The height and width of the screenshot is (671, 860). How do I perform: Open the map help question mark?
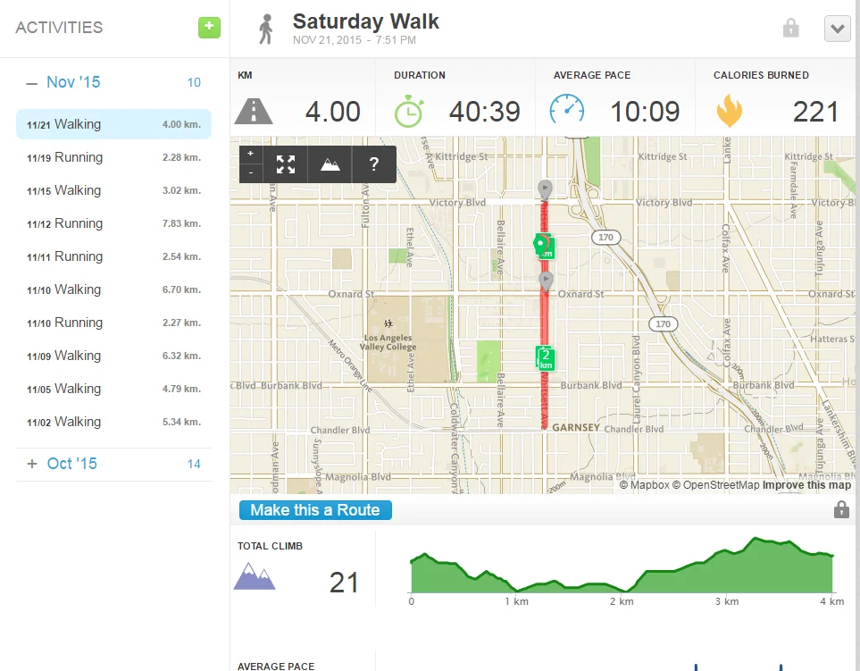[x=374, y=164]
